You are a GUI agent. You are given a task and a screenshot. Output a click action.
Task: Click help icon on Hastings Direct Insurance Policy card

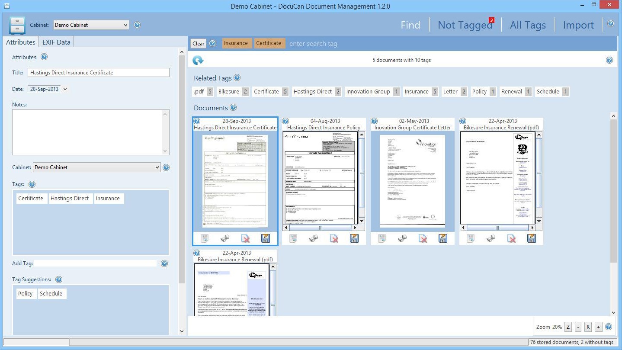(285, 121)
